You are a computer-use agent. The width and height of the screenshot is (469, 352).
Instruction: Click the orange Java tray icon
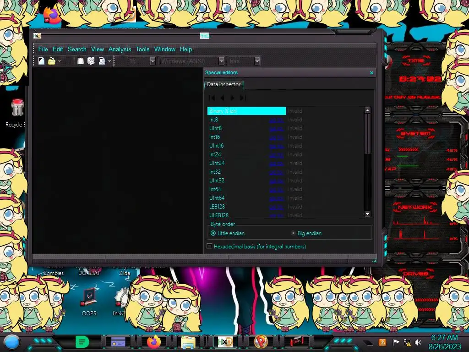pyautogui.click(x=382, y=342)
